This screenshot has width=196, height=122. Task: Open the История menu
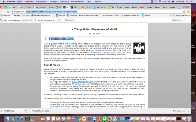click(54, 2)
